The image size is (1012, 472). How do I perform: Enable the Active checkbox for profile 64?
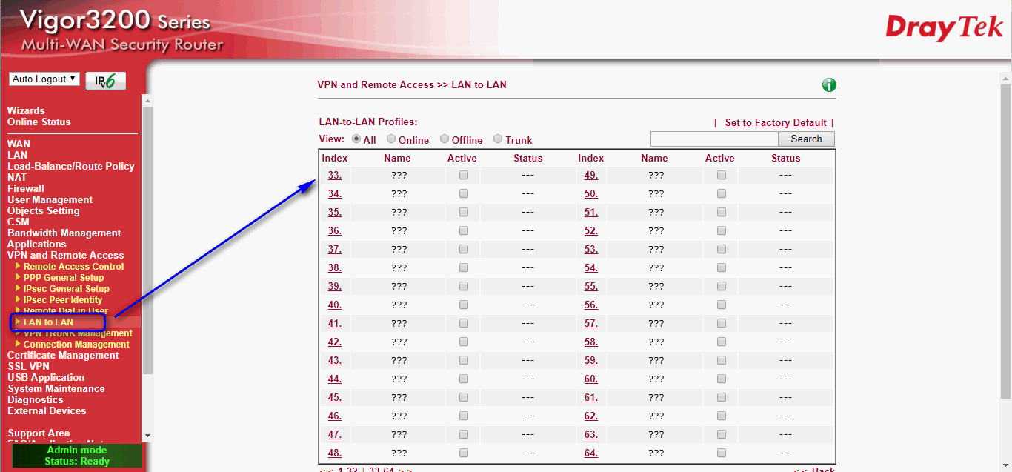point(722,453)
